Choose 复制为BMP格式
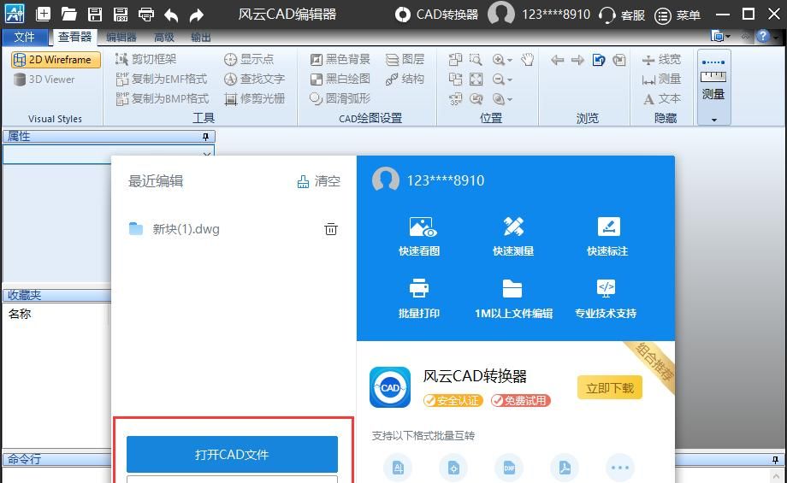787x483 pixels. [162, 98]
